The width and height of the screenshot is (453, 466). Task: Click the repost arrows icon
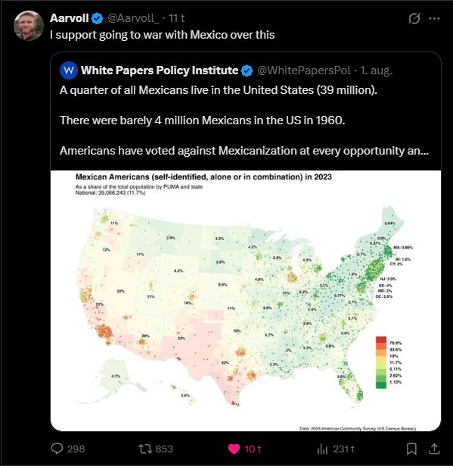click(145, 449)
